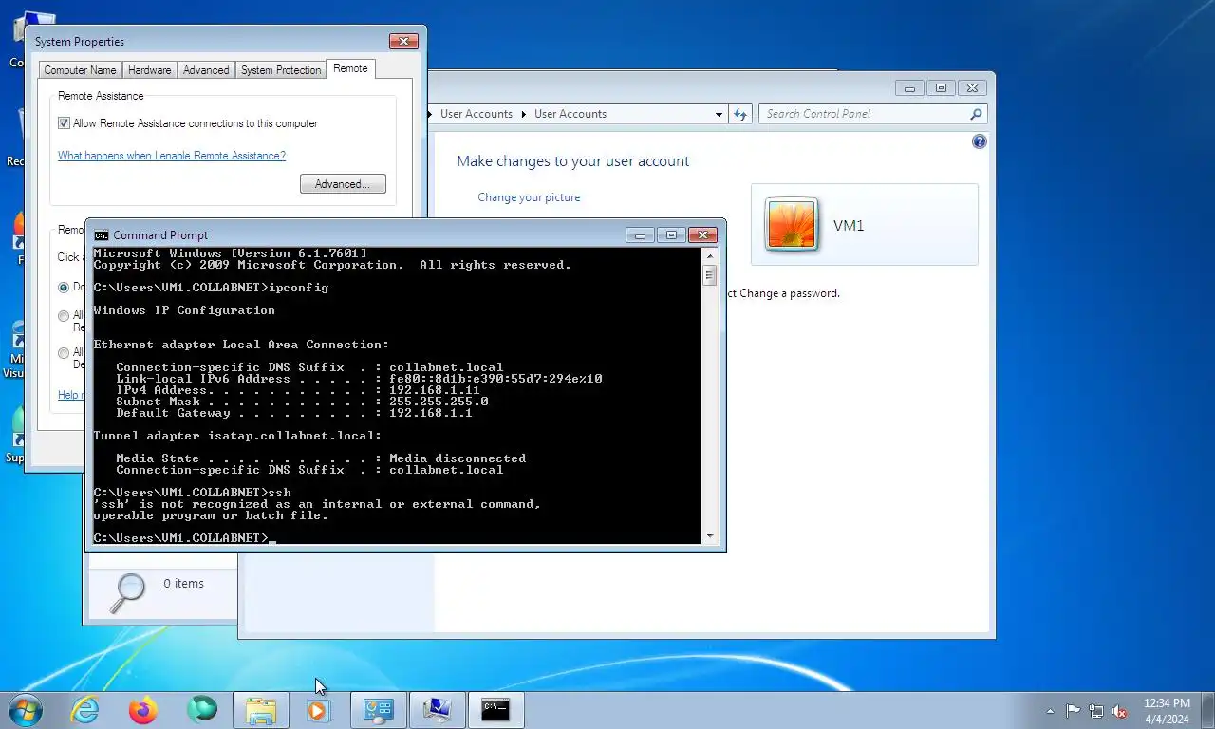This screenshot has height=729, width=1215.
Task: Open the Action Center flag tray icon
Action: click(1074, 711)
